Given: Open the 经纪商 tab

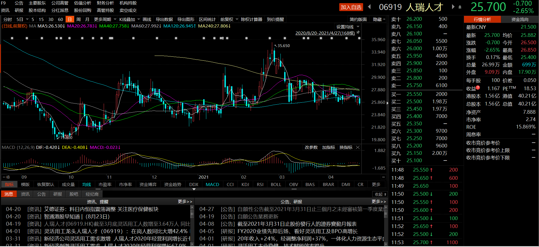Looking at the screenshot, I should coord(92,194).
